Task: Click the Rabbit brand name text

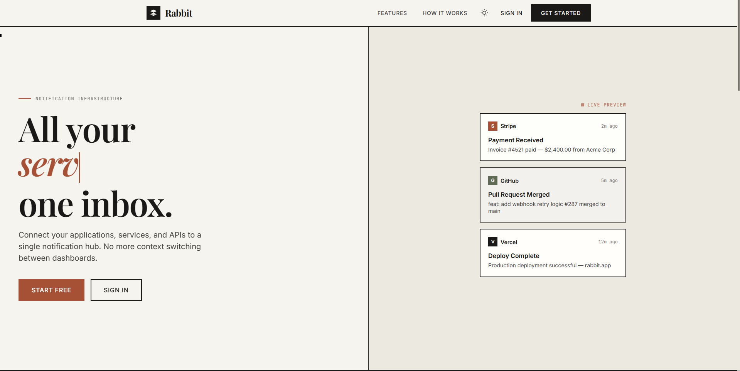Action: (179, 13)
